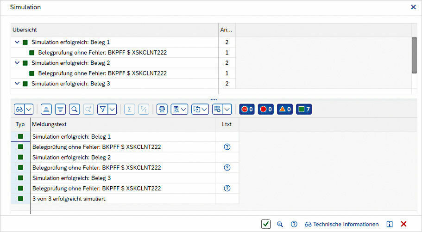
Task: Click the green checkmark confirm icon
Action: tap(265, 224)
